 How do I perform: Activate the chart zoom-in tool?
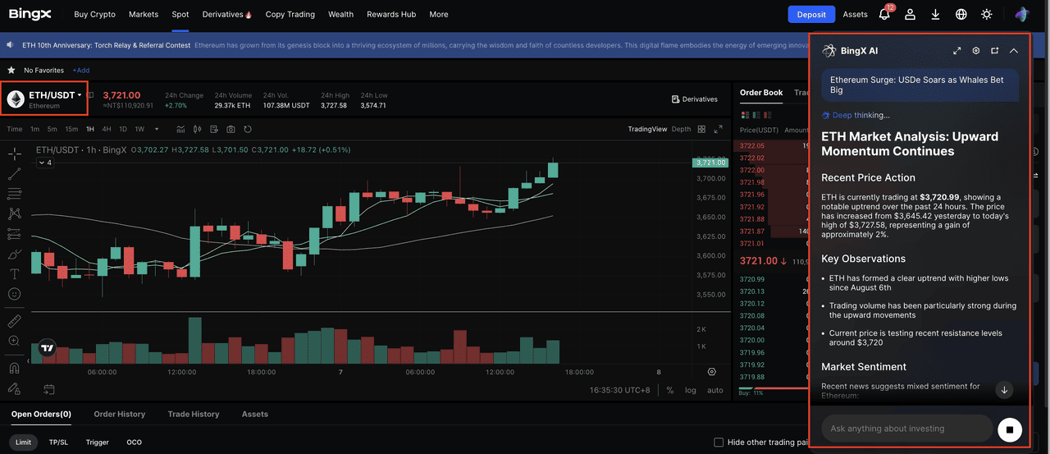(14, 341)
